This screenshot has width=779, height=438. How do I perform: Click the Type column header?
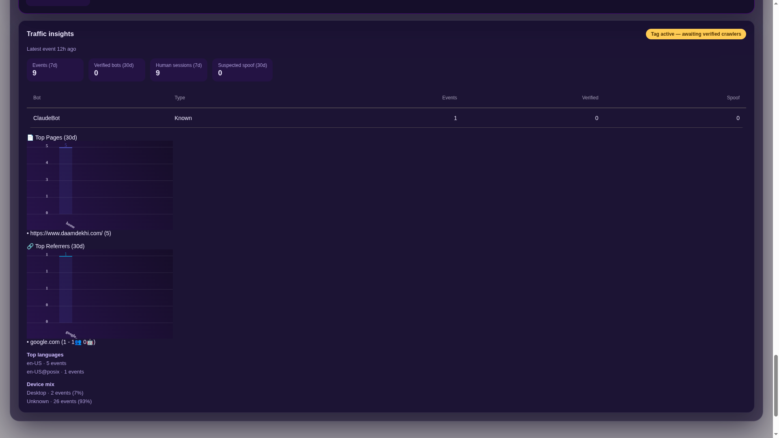180,98
